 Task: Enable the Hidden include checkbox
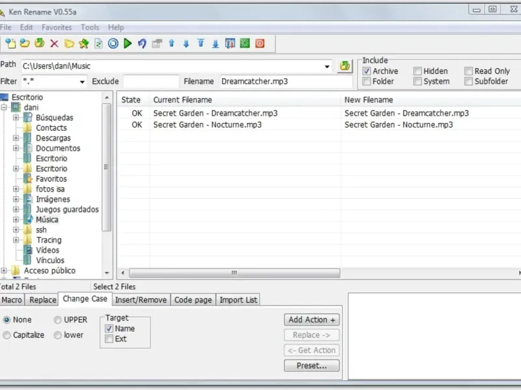[x=417, y=71]
